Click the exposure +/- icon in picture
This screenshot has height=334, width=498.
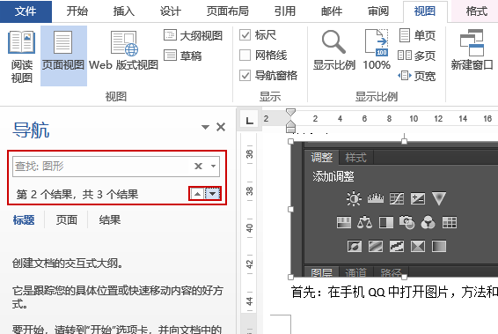coord(418,199)
